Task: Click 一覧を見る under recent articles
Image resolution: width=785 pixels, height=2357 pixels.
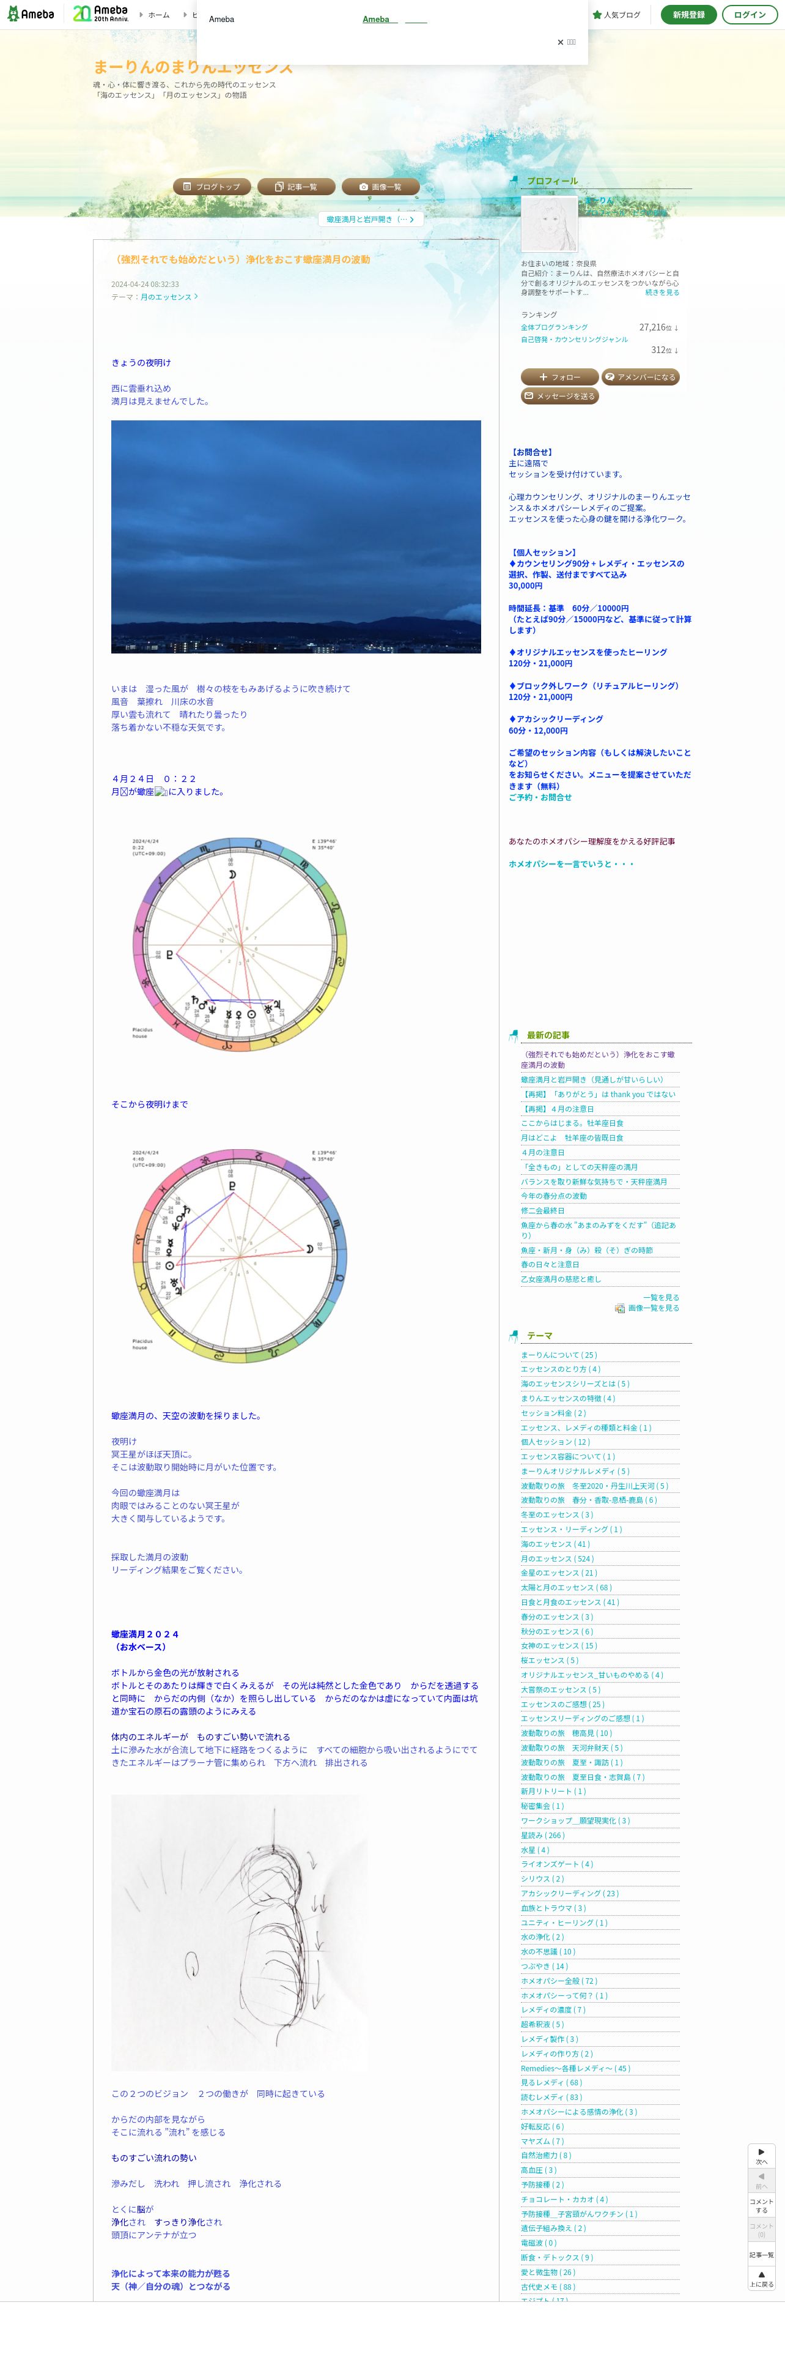Action: (661, 1297)
